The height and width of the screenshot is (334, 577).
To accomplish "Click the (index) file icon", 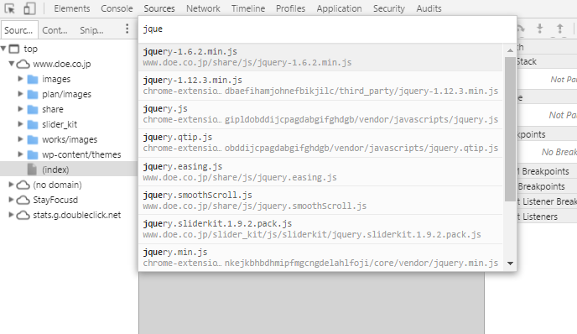I will [x=33, y=170].
